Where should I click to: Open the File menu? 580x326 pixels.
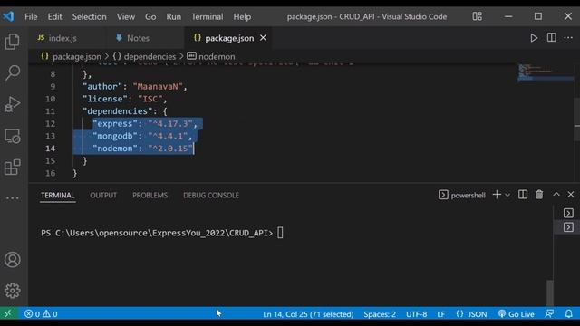[x=31, y=16]
